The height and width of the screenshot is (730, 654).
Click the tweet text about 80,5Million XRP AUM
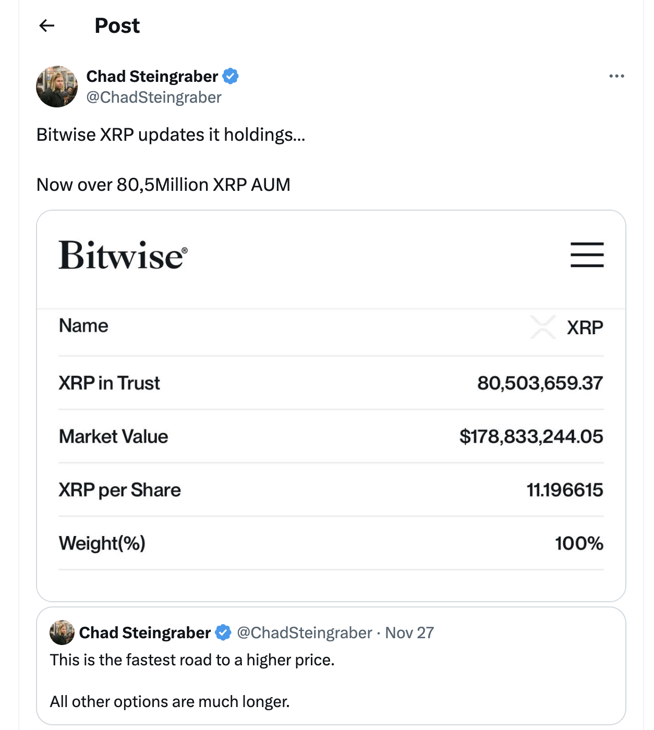pos(163,185)
